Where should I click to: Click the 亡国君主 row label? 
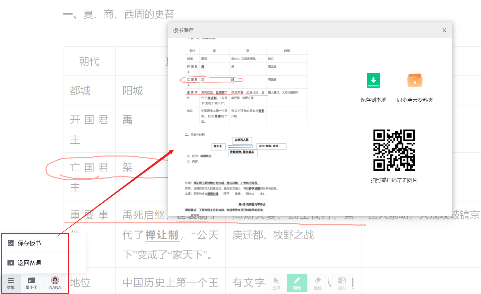pos(89,177)
